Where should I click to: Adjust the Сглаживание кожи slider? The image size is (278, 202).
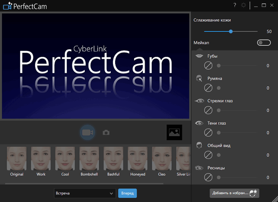click(x=231, y=31)
